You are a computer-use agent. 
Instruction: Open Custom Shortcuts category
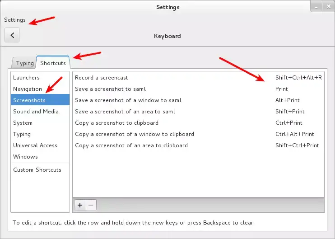click(x=40, y=170)
